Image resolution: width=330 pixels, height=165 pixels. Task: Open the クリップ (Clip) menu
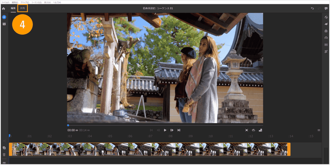pos(25,2)
